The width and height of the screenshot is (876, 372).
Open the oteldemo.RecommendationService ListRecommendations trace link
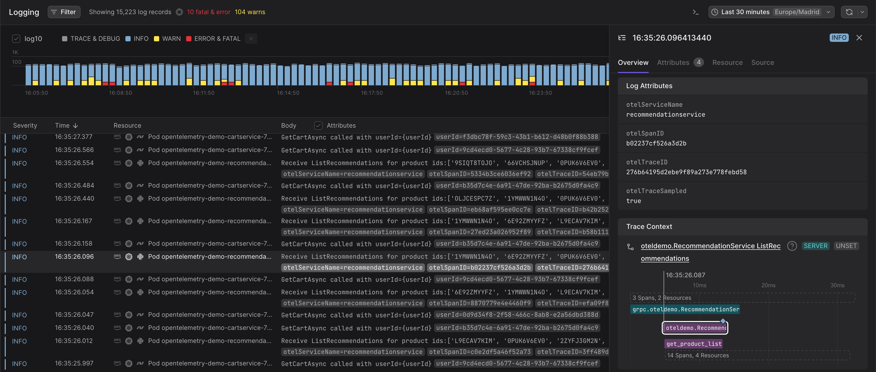tap(710, 246)
